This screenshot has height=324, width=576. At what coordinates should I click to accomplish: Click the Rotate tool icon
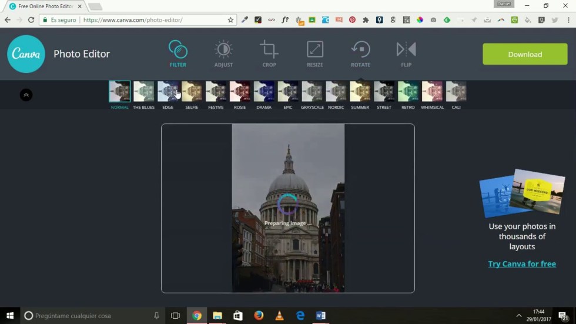click(360, 50)
